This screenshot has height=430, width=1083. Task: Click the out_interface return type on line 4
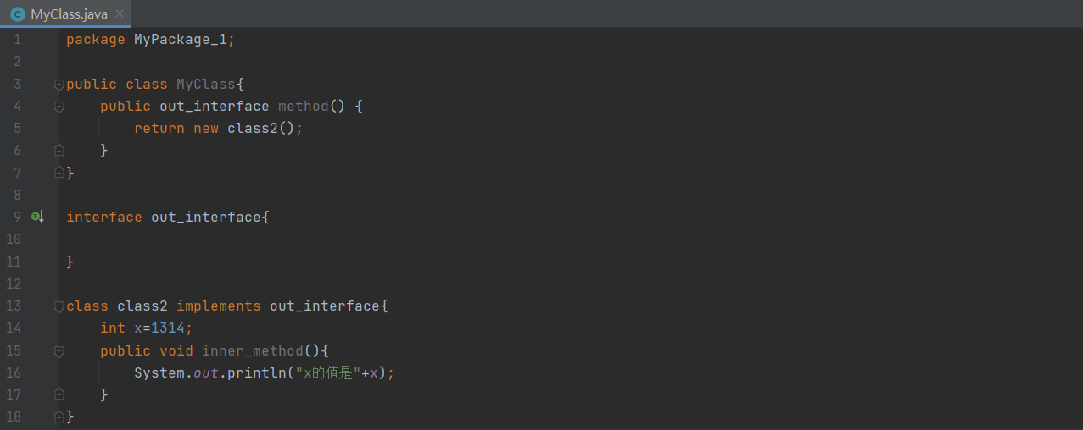214,107
